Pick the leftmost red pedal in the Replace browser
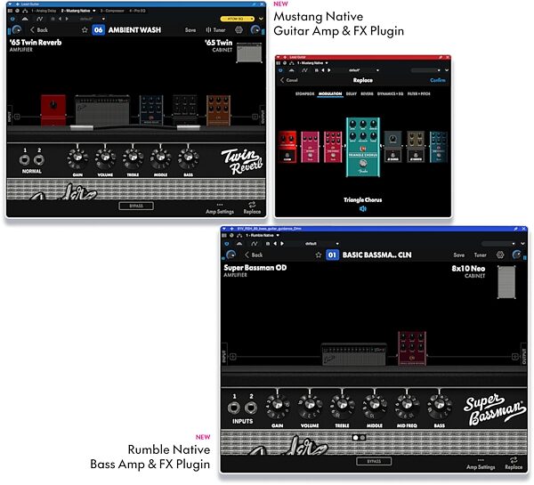This screenshot has width=534, height=485. [x=287, y=147]
